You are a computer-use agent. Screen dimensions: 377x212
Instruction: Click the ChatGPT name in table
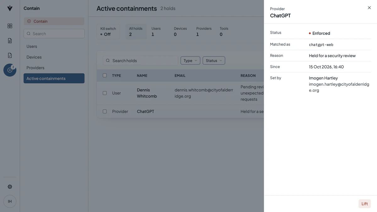click(x=145, y=111)
